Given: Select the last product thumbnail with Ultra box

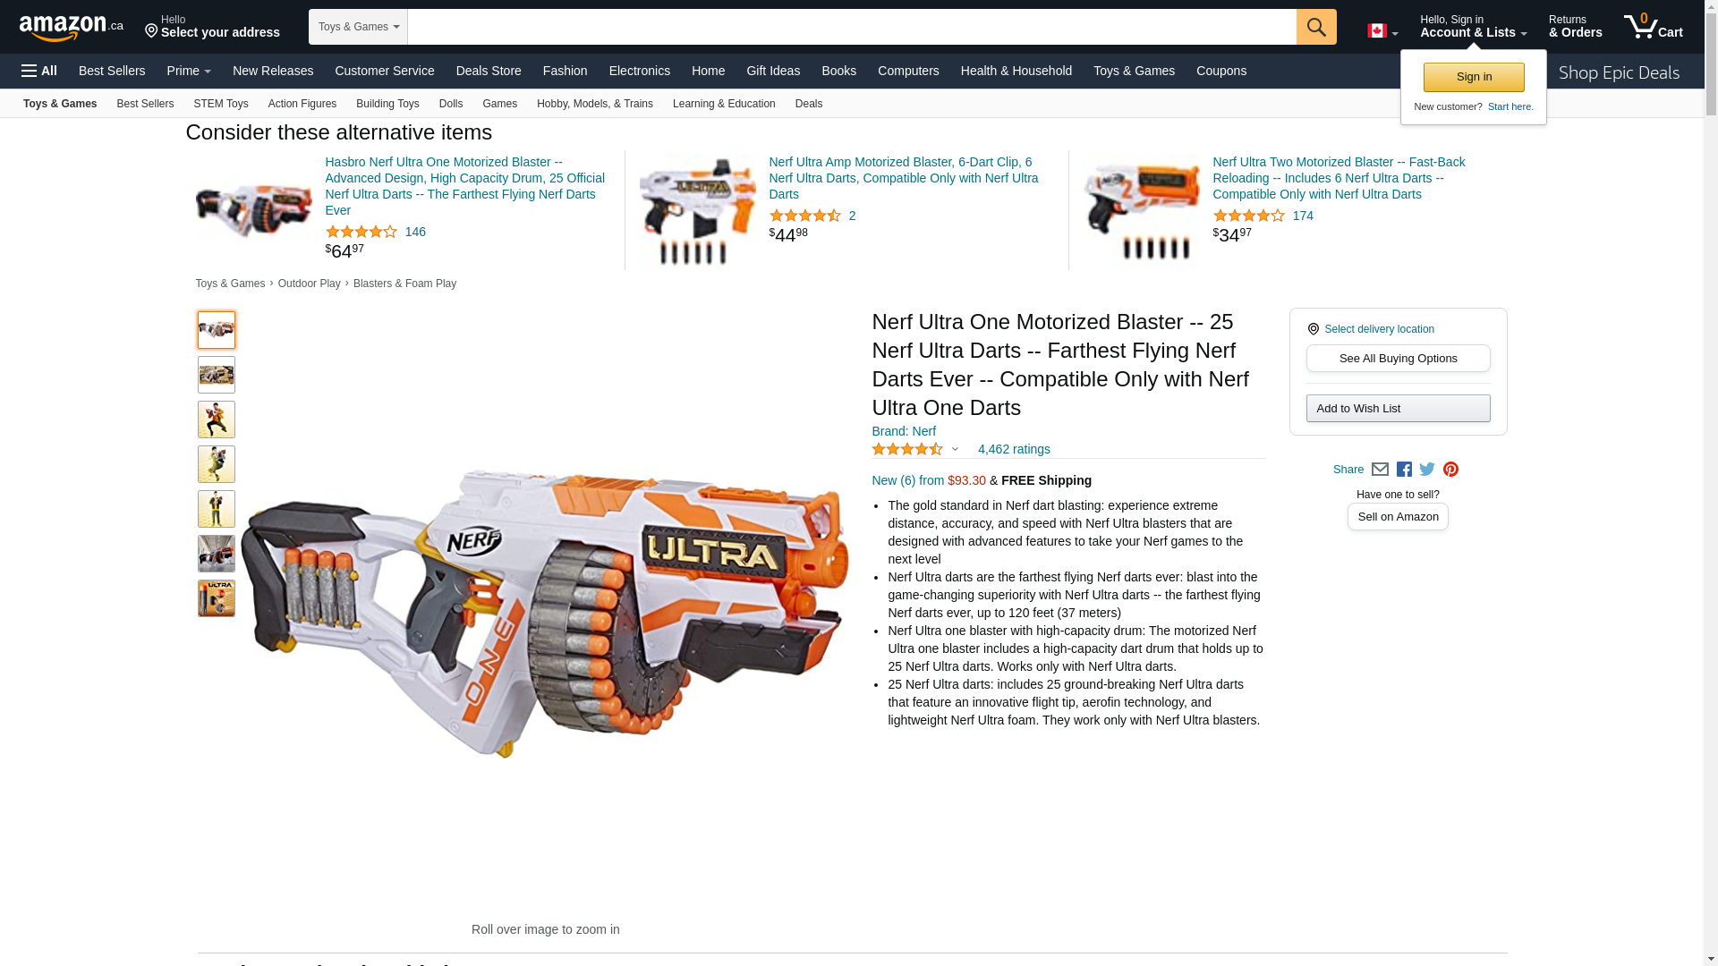Looking at the screenshot, I should (x=217, y=598).
